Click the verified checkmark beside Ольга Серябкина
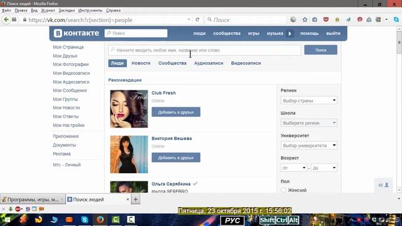This screenshot has height=226, width=402. coord(195,184)
